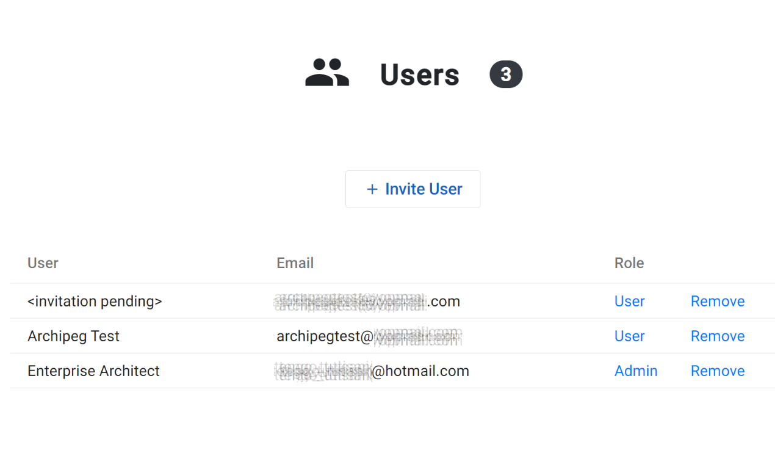775x464 pixels.
Task: Remove the Enterprise Architect user
Action: click(718, 371)
